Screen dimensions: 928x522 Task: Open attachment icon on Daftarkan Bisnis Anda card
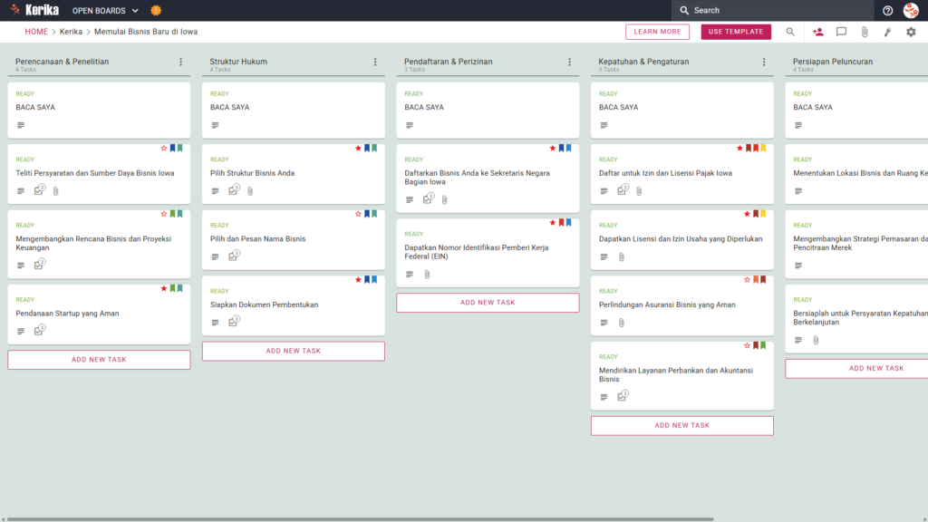[x=444, y=200]
